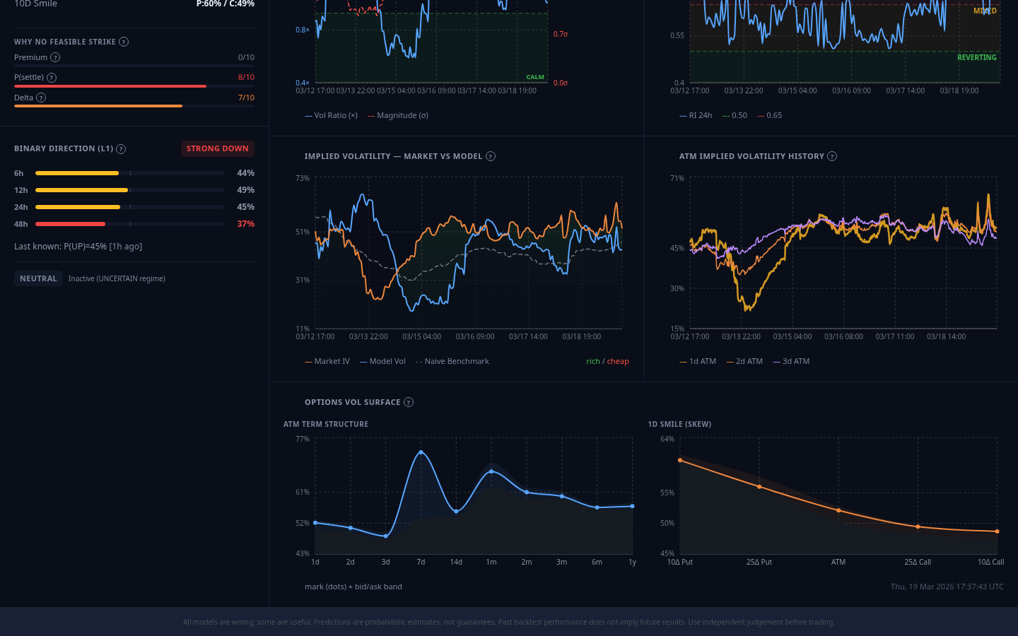Open help for BINARY DIRECTION (L1)

121,149
